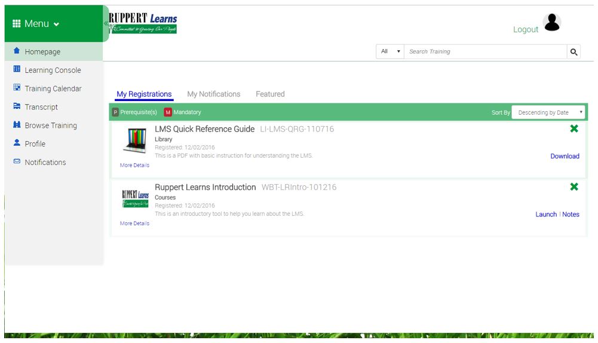
Task: Click the Browse Training binoculars icon
Action: (x=17, y=124)
